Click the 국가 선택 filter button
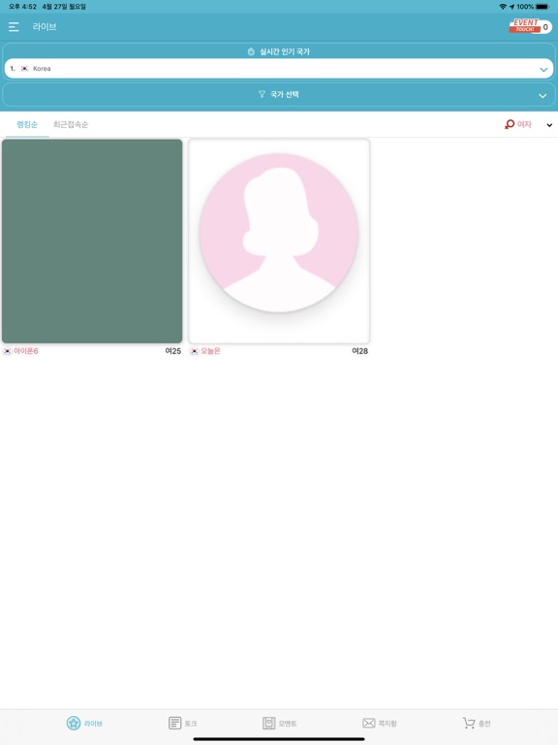 coord(279,94)
